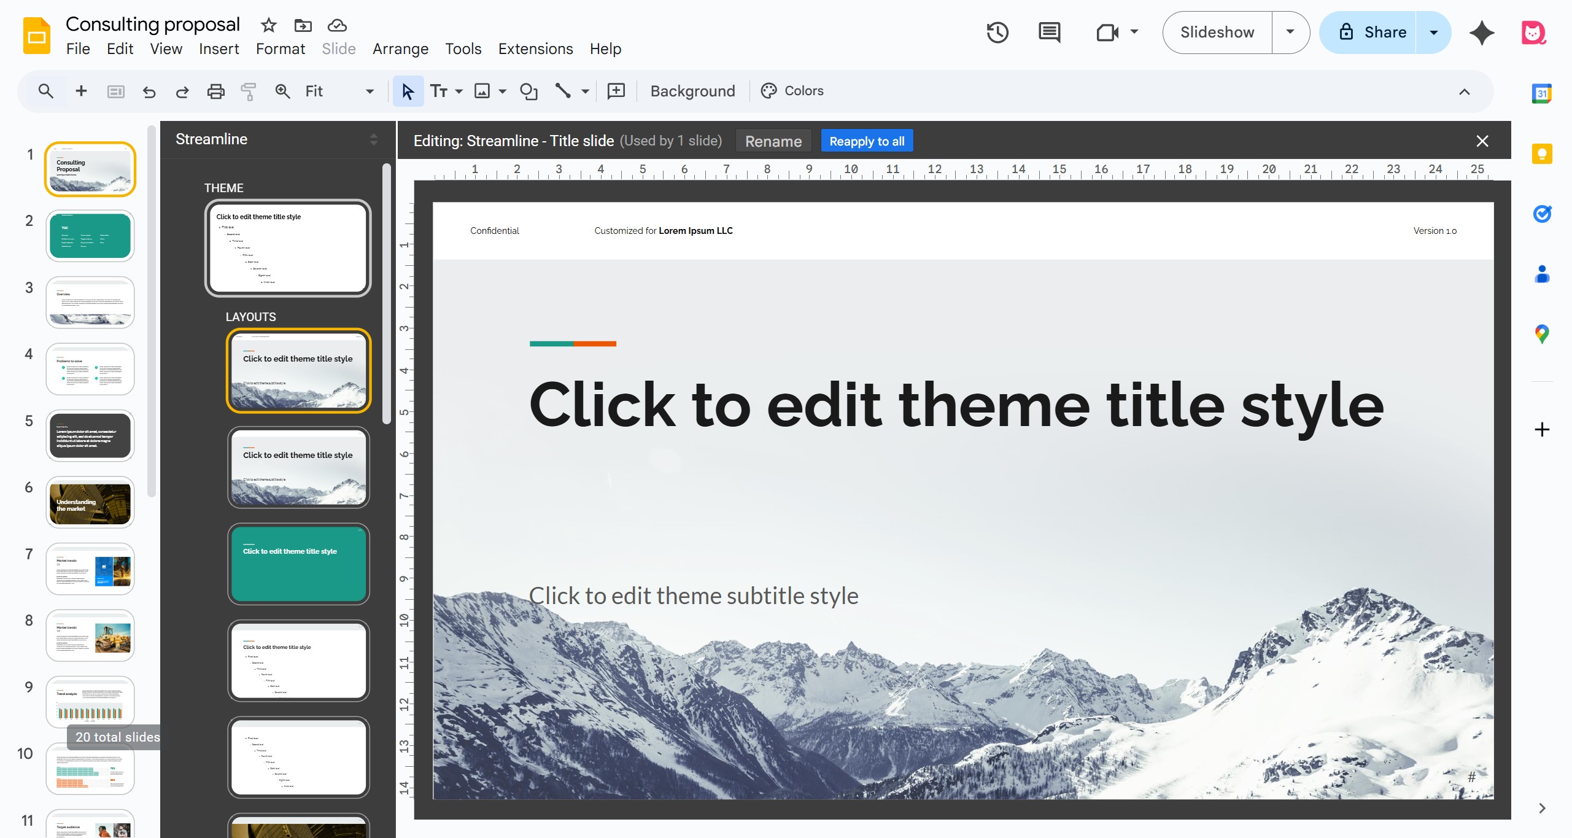
Task: Start a video call with camera icon
Action: [1107, 33]
